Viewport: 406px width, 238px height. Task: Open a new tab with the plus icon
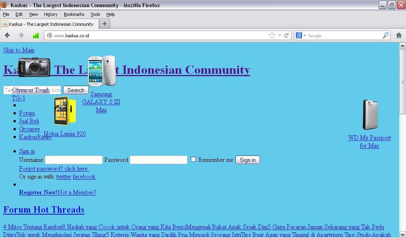pyautogui.click(x=104, y=23)
